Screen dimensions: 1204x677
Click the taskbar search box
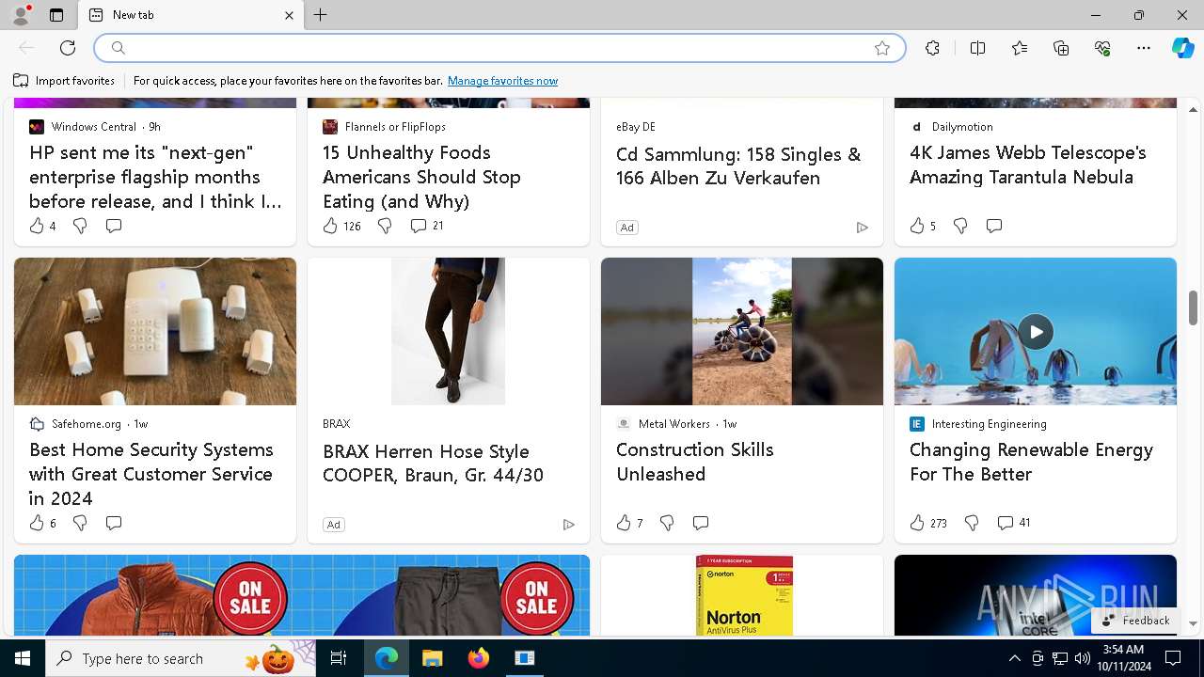click(x=181, y=658)
